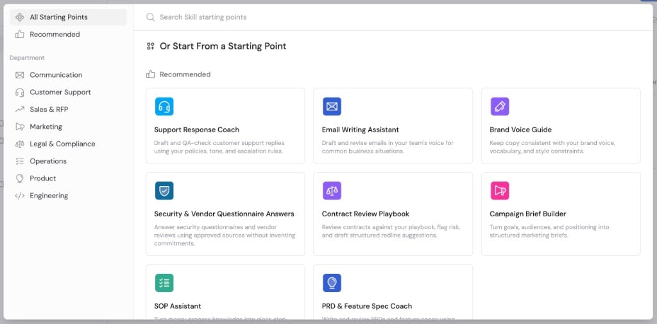Viewport: 657px width, 324px height.
Task: Open SOP Assistant title
Action: (178, 307)
